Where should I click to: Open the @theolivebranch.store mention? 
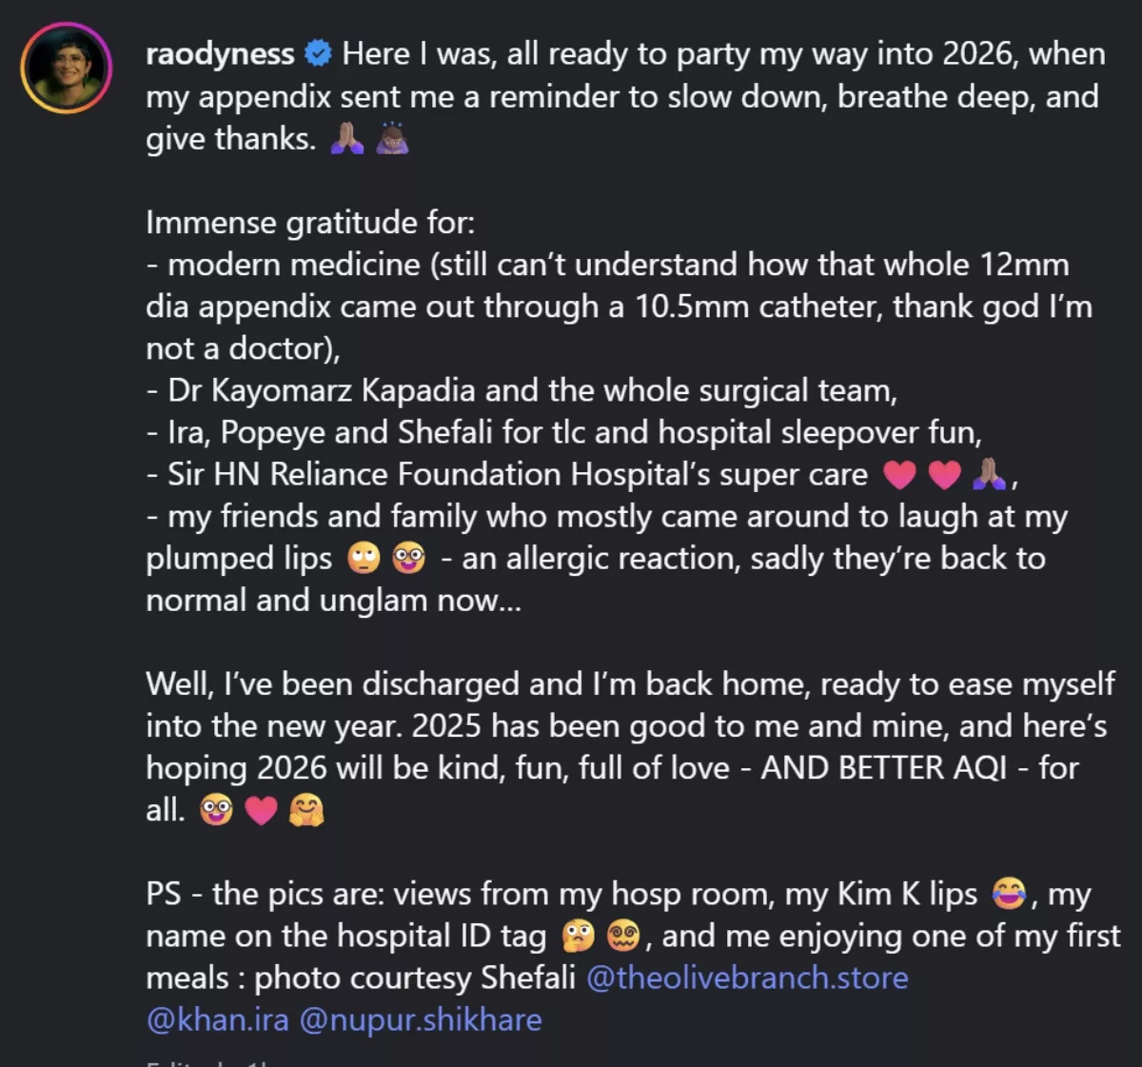(747, 978)
